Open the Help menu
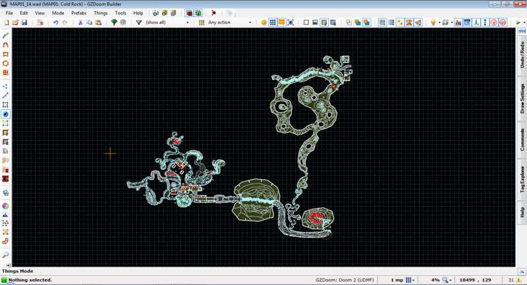 138,13
